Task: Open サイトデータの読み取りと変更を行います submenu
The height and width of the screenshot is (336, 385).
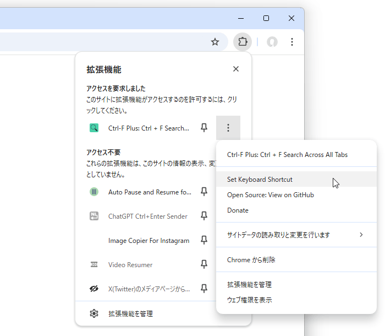Action: (x=296, y=235)
